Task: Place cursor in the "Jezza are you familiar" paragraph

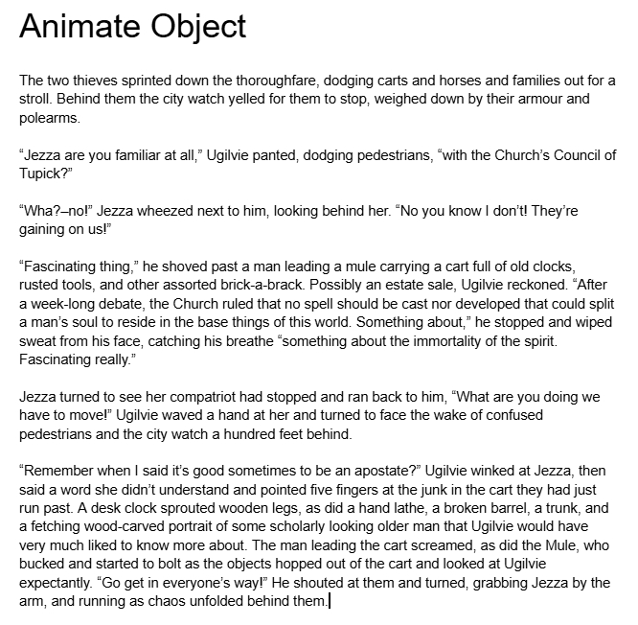Action: (x=316, y=155)
